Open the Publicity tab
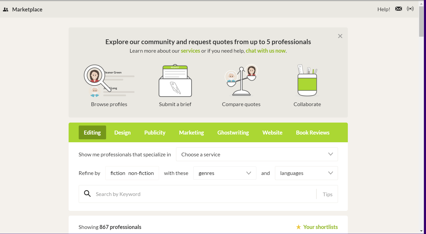 [155, 132]
